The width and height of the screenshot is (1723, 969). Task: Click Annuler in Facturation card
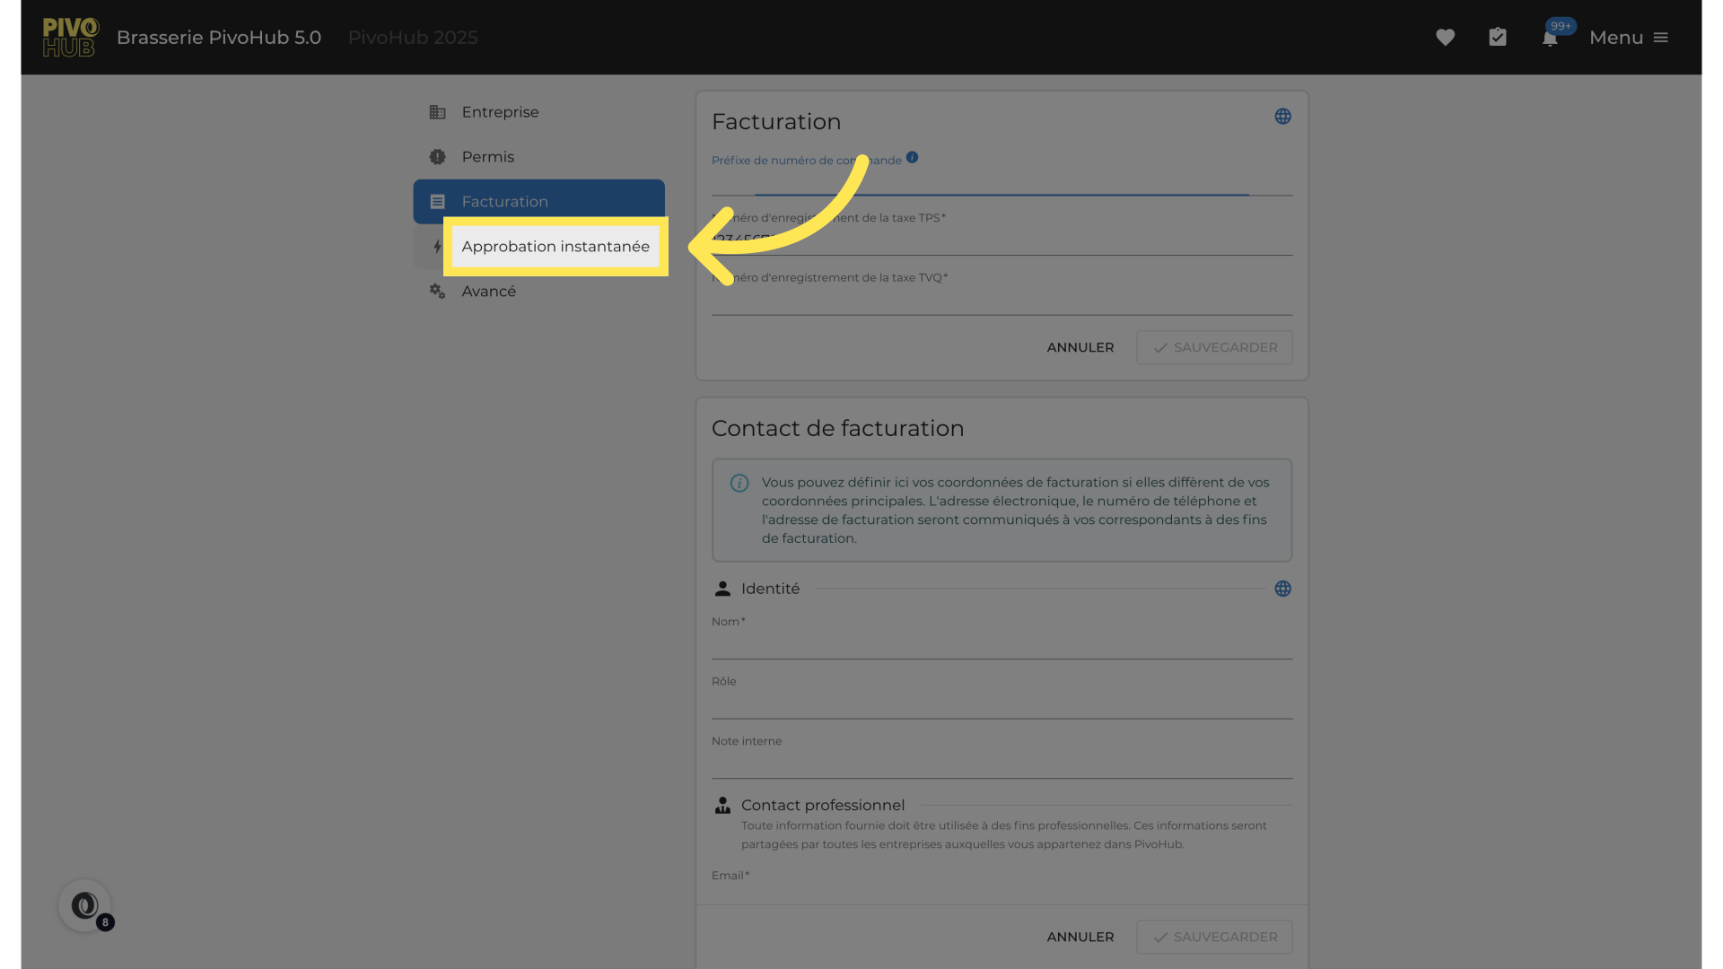[x=1080, y=347]
